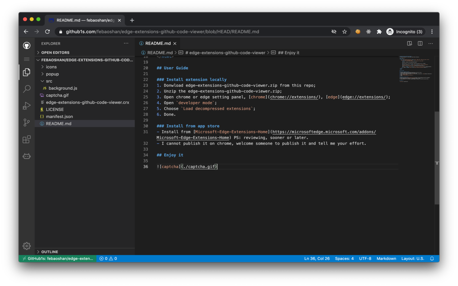Go back in the browser
This screenshot has height=286, width=458.
26,32
